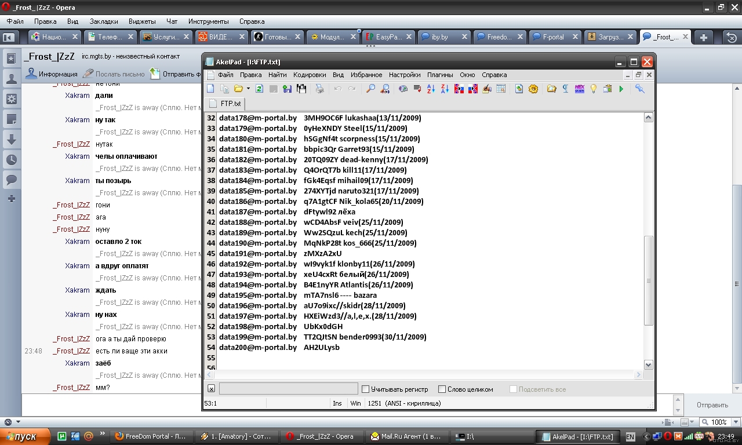The height and width of the screenshot is (445, 742).
Task: Click the HEX selection icon in AkelPad
Action: [579, 89]
